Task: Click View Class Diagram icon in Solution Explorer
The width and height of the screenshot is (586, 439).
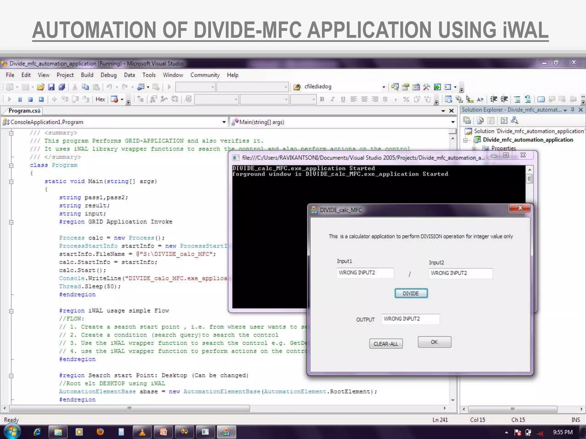Action: [x=514, y=121]
